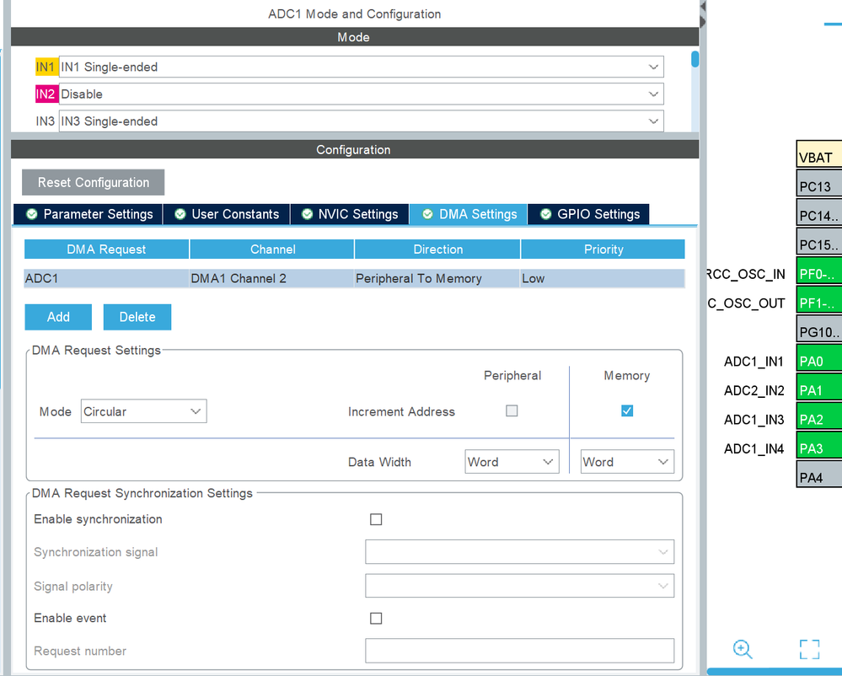
Task: Click the Reset Configuration button
Action: point(93,183)
